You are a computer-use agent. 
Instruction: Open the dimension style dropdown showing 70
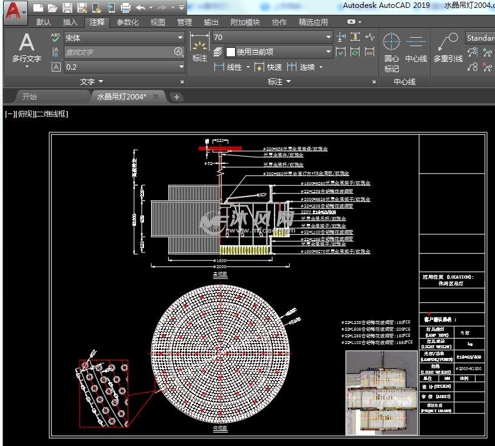[329, 37]
